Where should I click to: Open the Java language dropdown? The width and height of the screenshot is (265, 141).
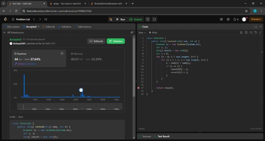142,33
